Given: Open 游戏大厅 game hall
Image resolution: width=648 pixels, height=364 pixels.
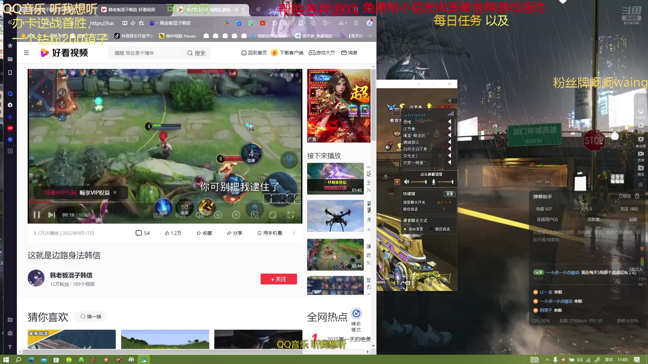Looking at the screenshot, I should coord(322,53).
